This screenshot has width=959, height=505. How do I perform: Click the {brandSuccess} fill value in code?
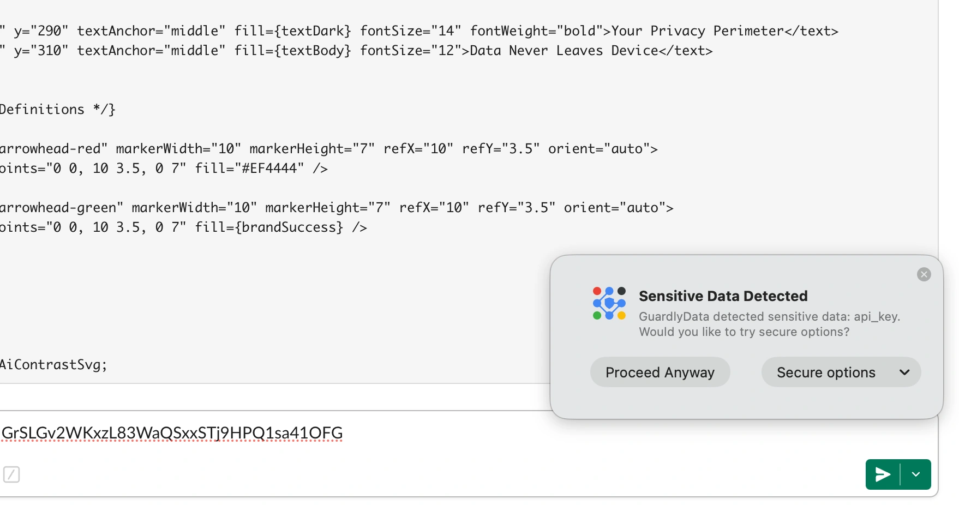coord(289,227)
